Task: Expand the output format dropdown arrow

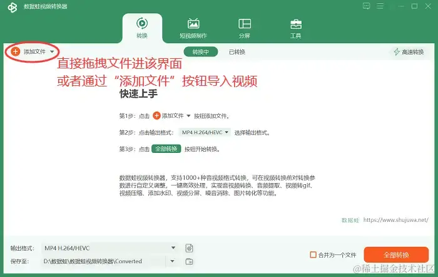Action: click(173, 248)
